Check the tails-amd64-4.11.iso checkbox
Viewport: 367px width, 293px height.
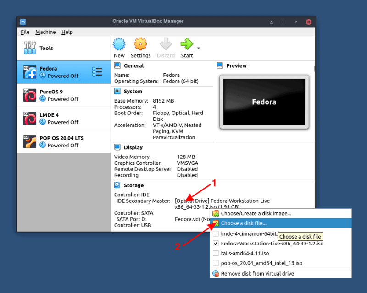pos(216,253)
